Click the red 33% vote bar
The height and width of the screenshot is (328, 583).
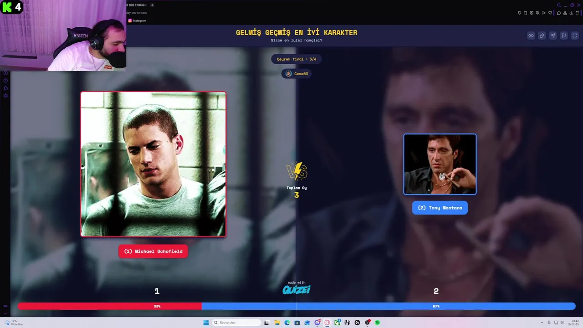(110, 306)
